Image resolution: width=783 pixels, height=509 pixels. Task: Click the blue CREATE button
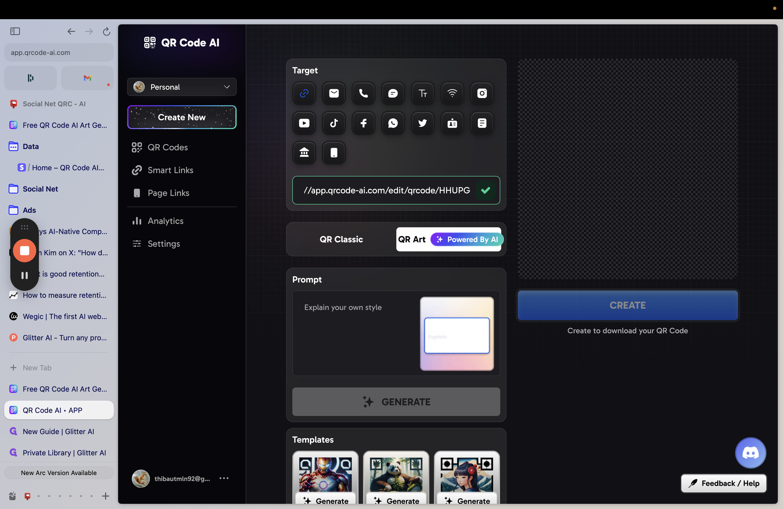tap(627, 305)
